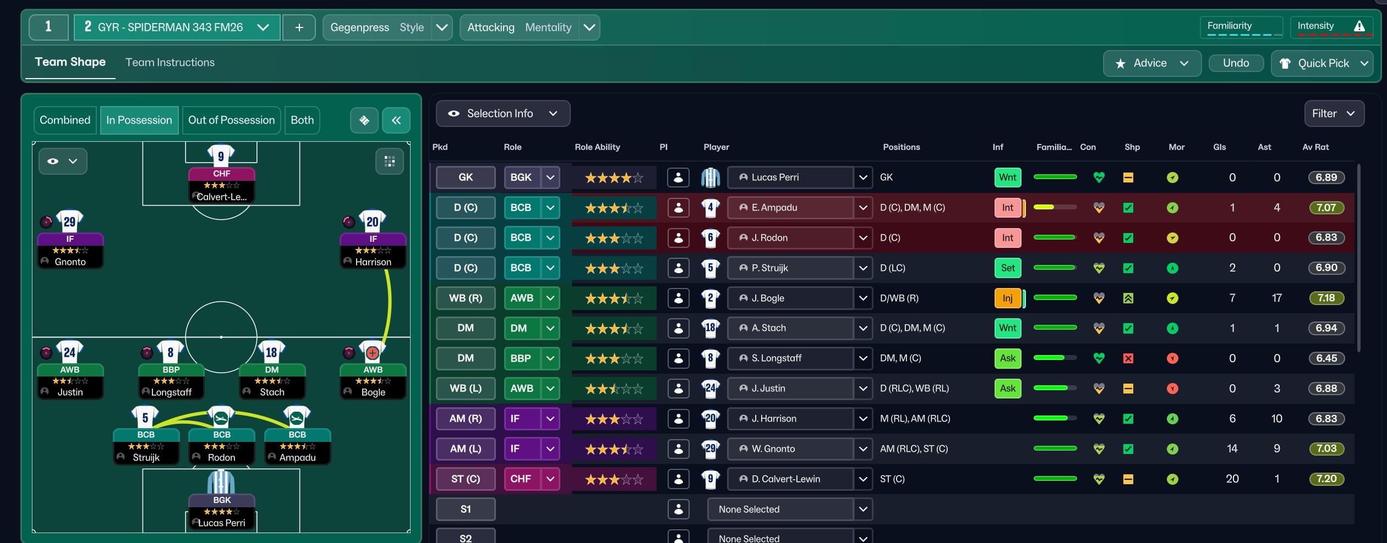Click the collapse pitch panel double-chevron icon

(396, 120)
